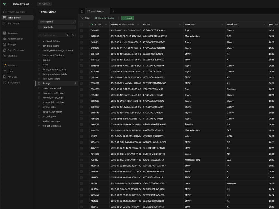The width and height of the screenshot is (279, 209).
Task: Open the leads table
Action: tap(45, 65)
